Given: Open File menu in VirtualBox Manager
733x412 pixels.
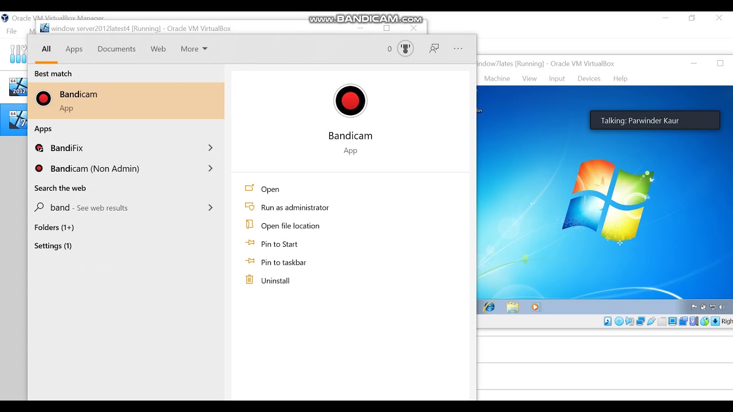Looking at the screenshot, I should tap(11, 31).
